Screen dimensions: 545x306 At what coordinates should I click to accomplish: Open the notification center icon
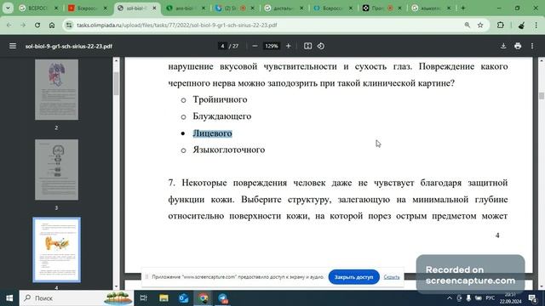(532, 298)
